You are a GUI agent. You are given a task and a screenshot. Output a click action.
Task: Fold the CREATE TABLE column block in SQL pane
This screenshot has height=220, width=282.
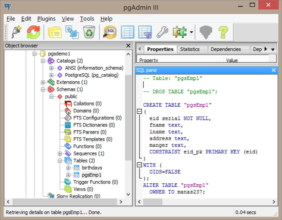140,111
